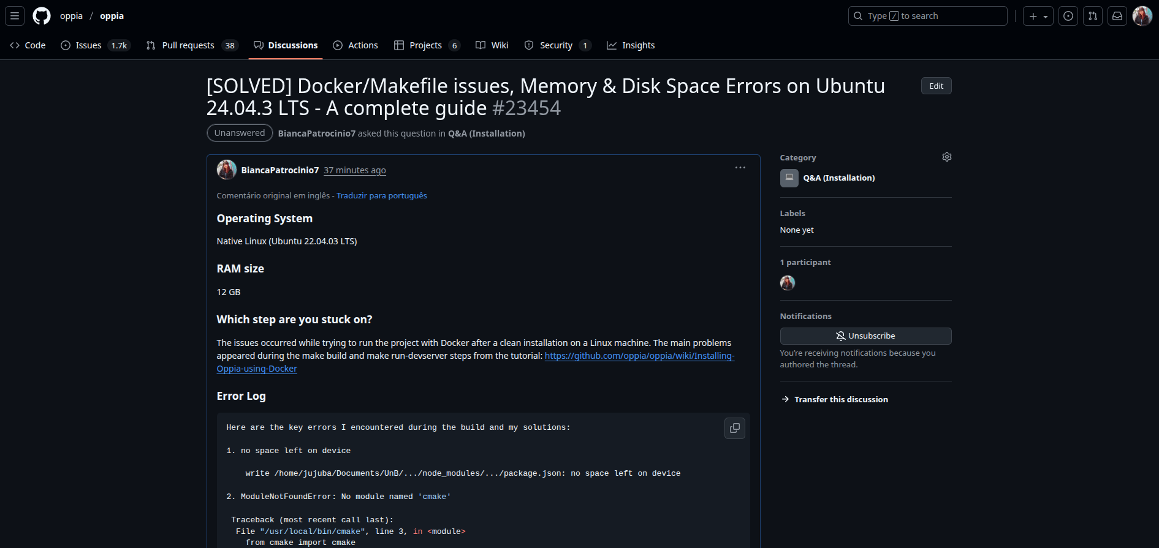
Task: Click Traduzir para português link
Action: click(381, 196)
